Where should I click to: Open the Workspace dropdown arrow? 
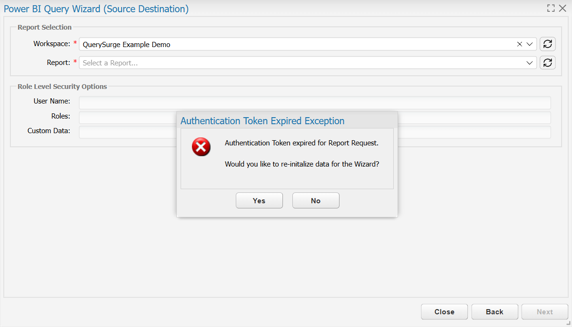point(530,44)
